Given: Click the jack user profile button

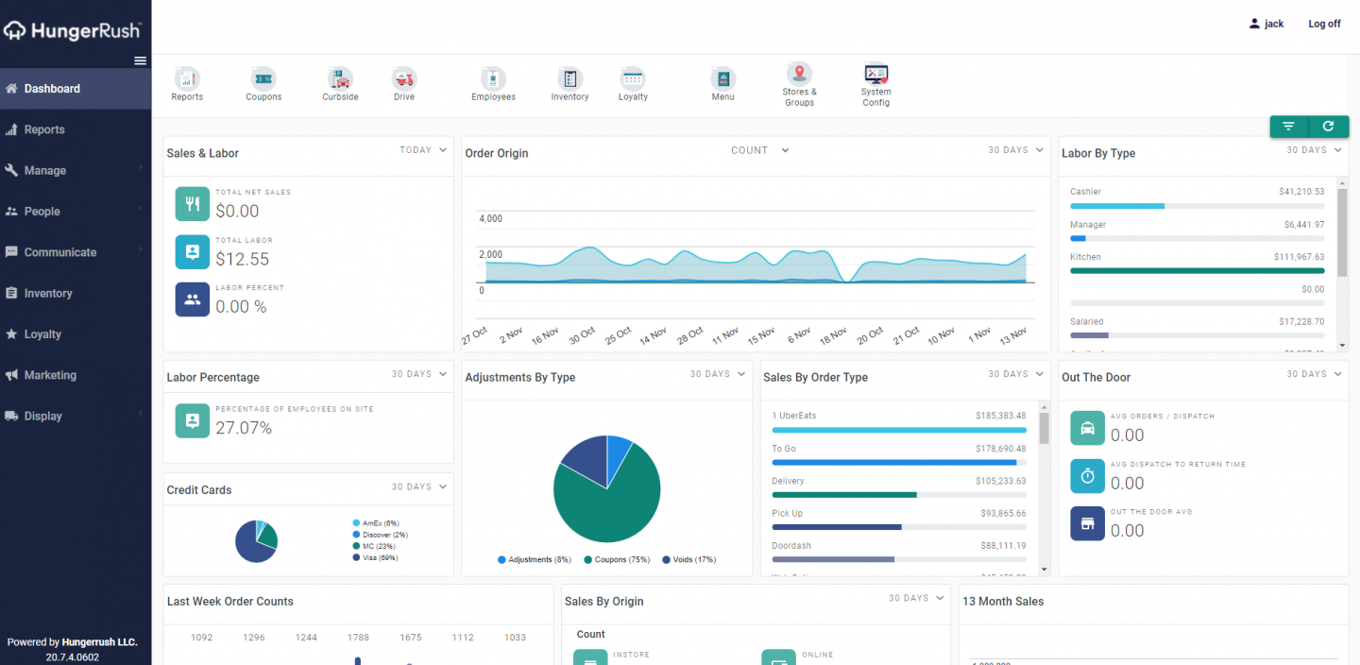Looking at the screenshot, I should (x=1266, y=24).
